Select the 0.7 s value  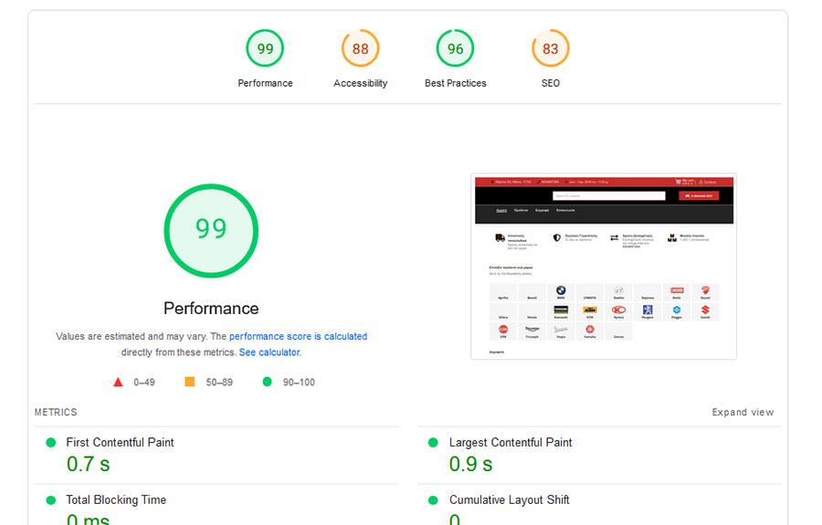point(88,464)
